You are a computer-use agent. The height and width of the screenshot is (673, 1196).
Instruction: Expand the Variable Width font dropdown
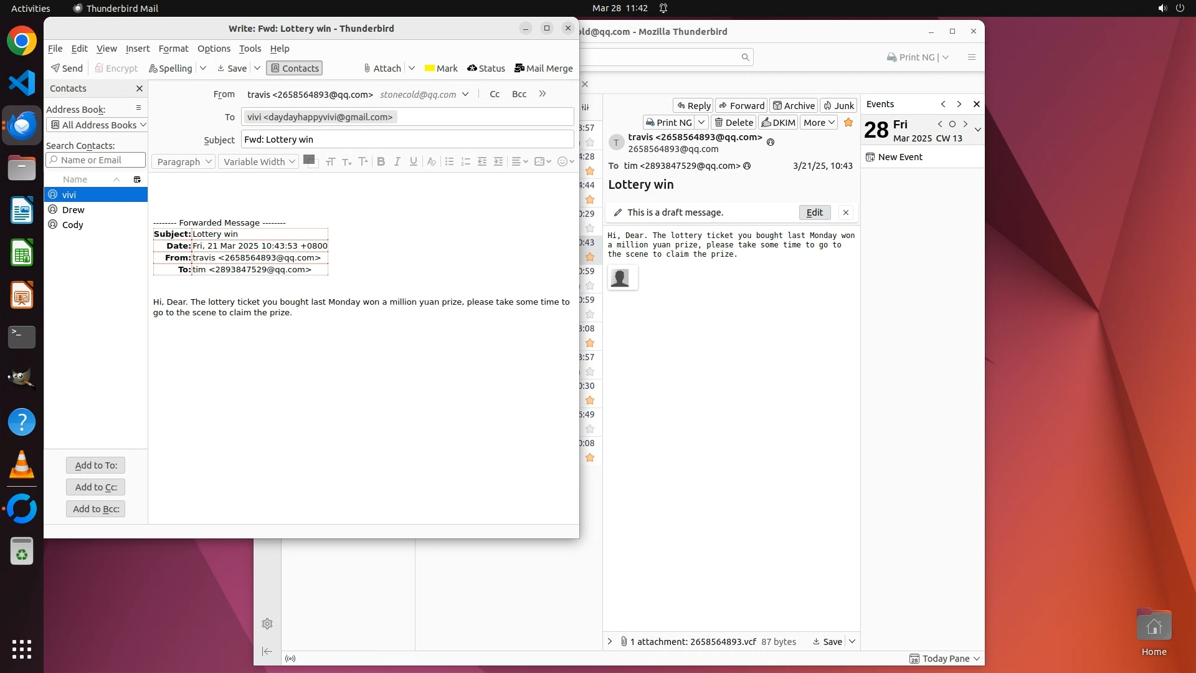coord(259,161)
